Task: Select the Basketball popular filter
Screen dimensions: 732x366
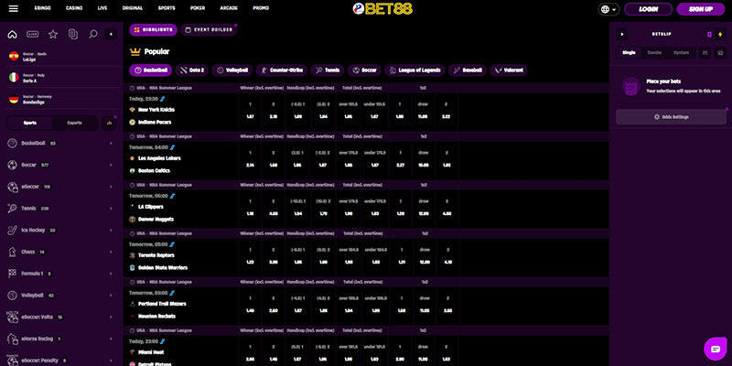Action: click(x=150, y=70)
